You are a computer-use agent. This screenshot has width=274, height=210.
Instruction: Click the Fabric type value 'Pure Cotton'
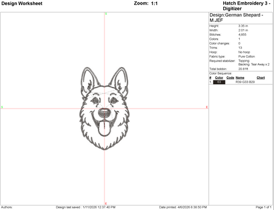pos(247,56)
